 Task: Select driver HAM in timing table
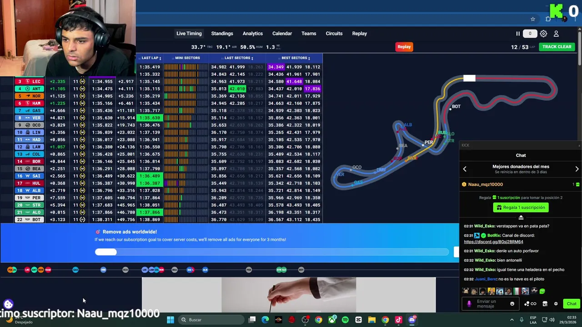29,104
